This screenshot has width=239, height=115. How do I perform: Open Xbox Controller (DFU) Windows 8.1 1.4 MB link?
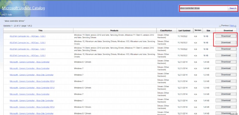(32, 107)
